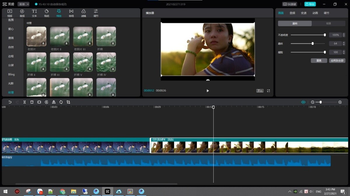Click the mirror flip icon in timeline toolbar

[x=54, y=102]
